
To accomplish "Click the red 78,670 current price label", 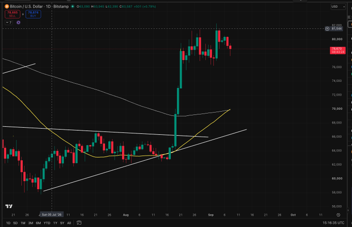I will [x=338, y=50].
